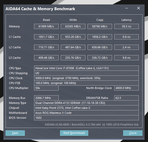Choose L3 Cache Write 255.76 GB/s

click(x=73, y=58)
